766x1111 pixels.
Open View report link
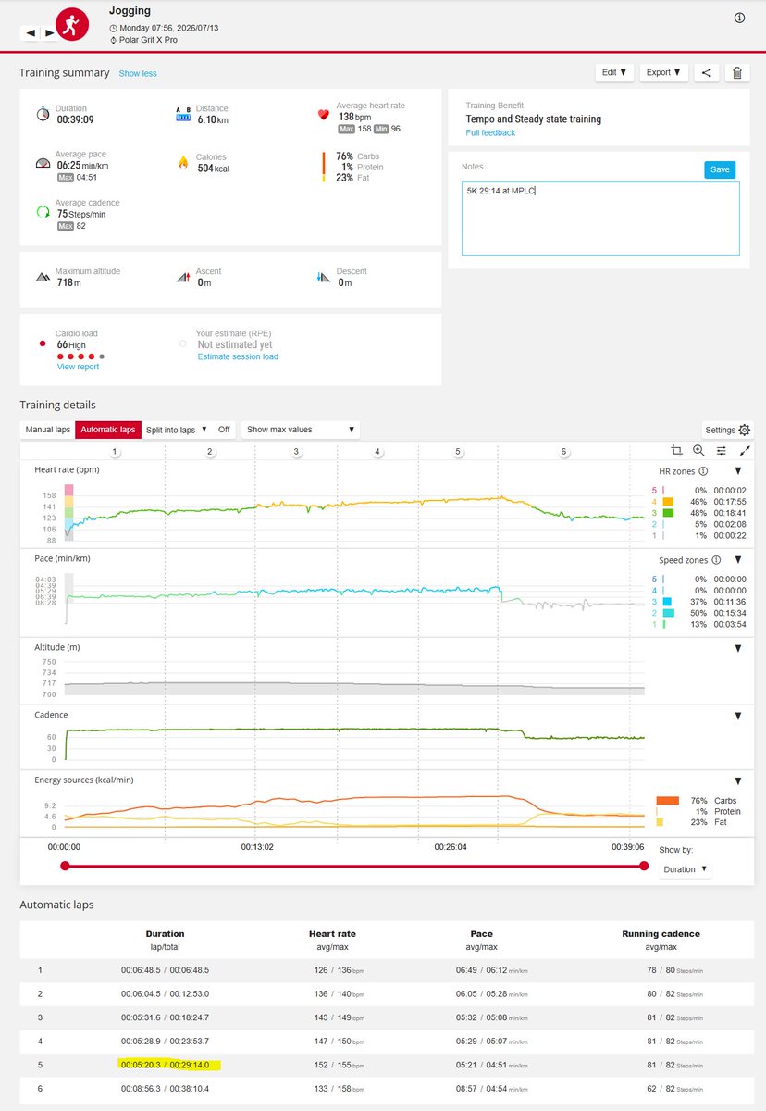tap(78, 368)
